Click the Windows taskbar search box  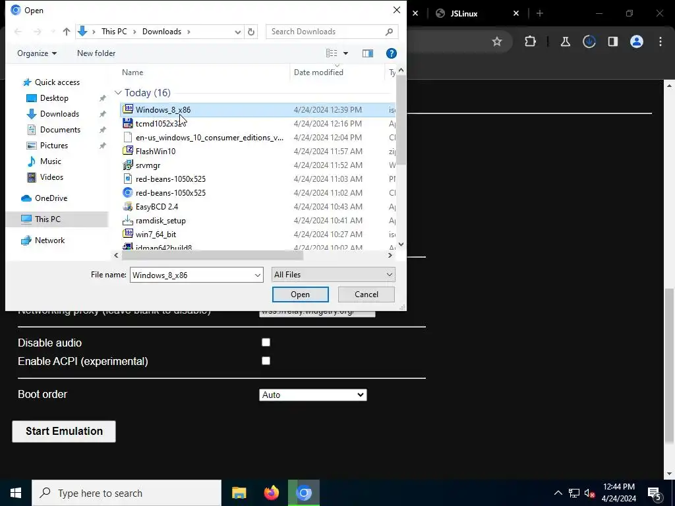click(x=127, y=493)
